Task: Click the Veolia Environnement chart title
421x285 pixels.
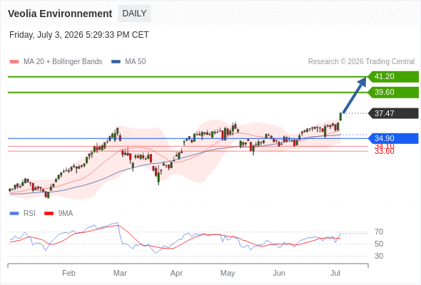Action: pos(60,14)
